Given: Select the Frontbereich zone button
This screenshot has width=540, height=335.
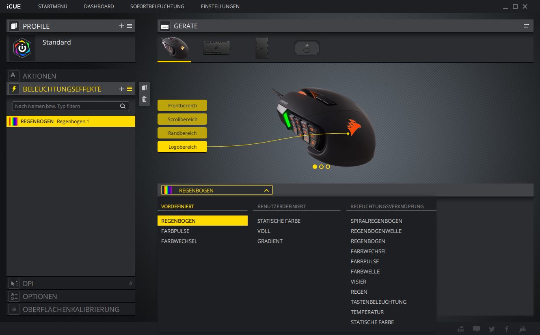Looking at the screenshot, I should click(182, 105).
